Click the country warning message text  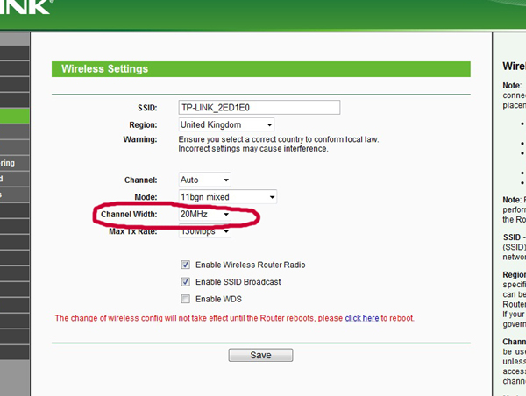coord(253,144)
